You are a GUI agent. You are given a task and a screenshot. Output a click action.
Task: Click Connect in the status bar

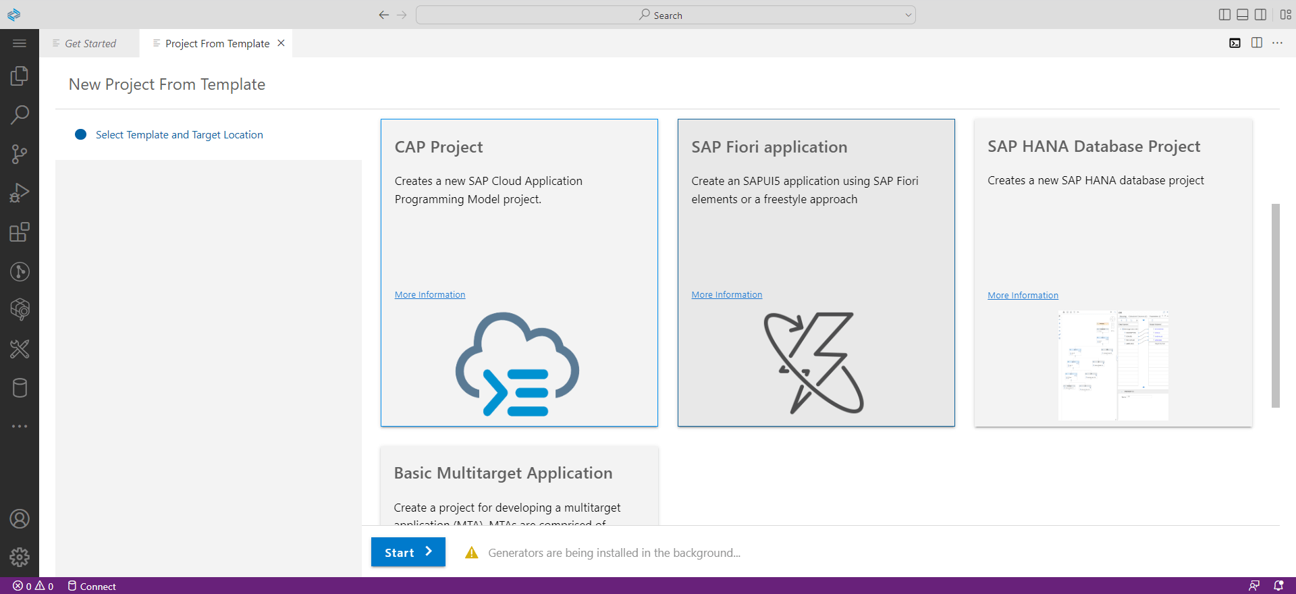(x=92, y=586)
